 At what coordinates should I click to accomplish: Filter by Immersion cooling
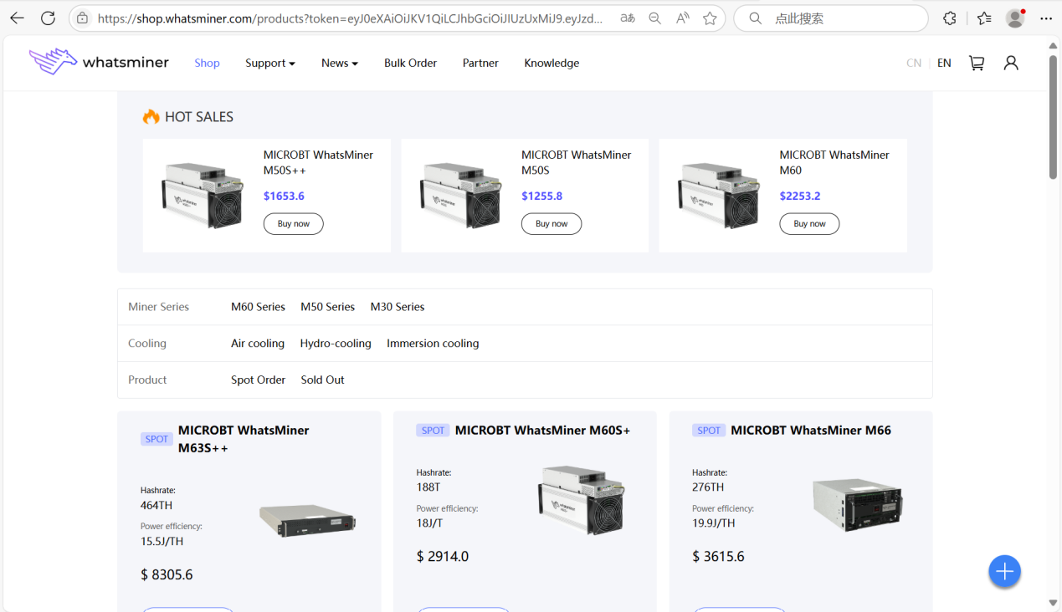click(433, 344)
